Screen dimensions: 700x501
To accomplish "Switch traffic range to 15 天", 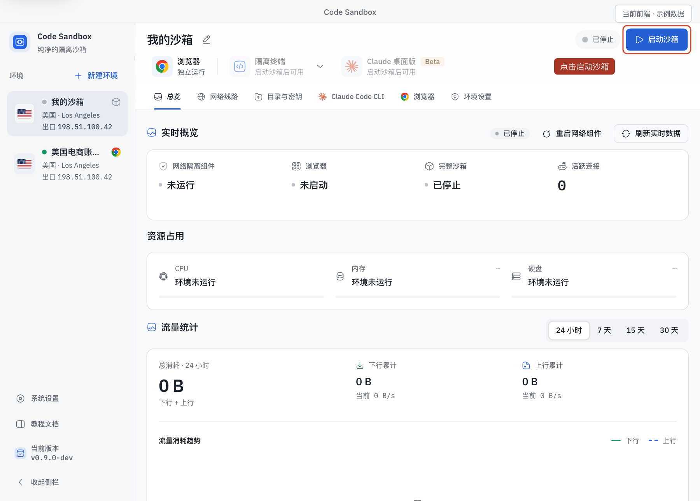I will click(x=635, y=330).
